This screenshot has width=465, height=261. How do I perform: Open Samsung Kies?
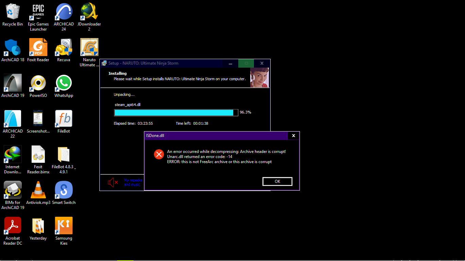pos(64,225)
